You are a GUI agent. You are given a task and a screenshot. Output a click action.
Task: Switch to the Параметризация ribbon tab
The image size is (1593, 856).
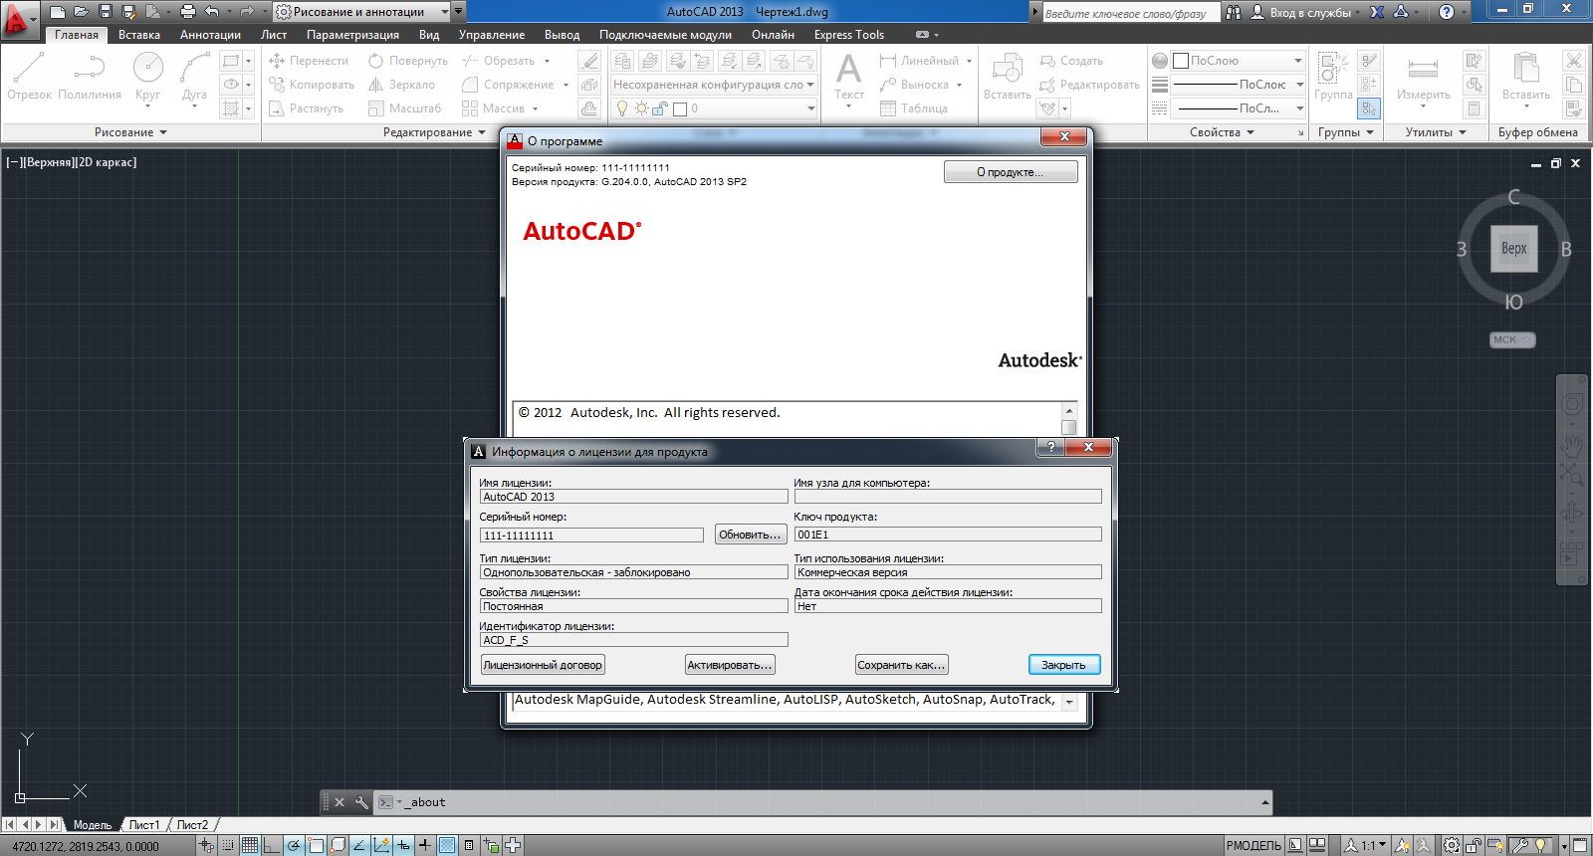point(352,35)
